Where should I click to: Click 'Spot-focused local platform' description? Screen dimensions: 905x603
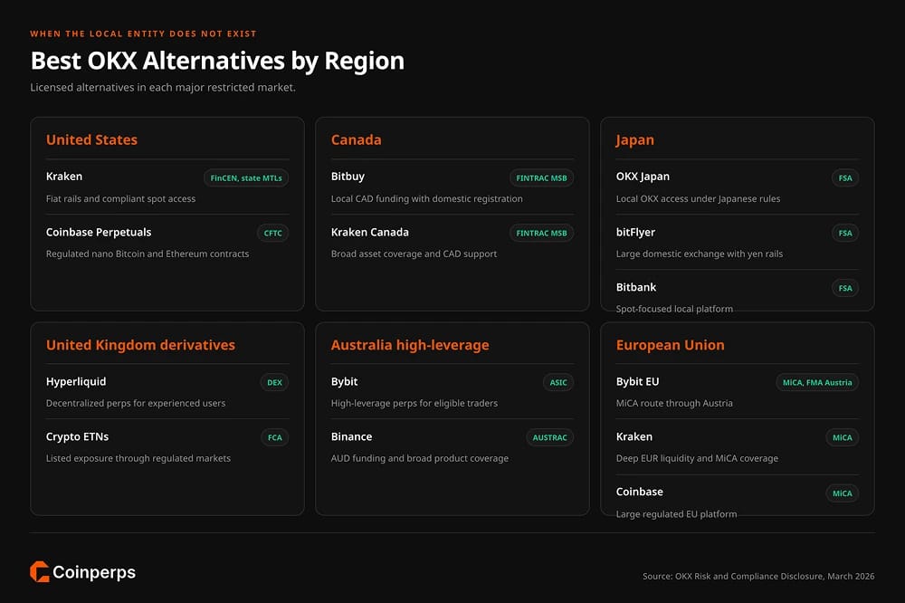point(674,309)
